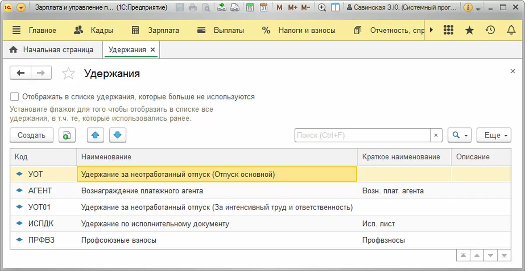Click the copy item icon next to Создать
The width and height of the screenshot is (525, 271).
[x=67, y=135]
